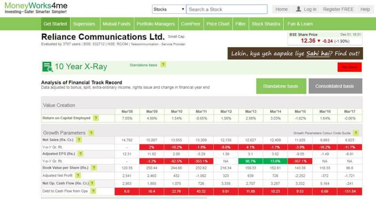The height and width of the screenshot is (199, 376).
Task: Click Net Sales value 14,792
Action: tap(127, 140)
